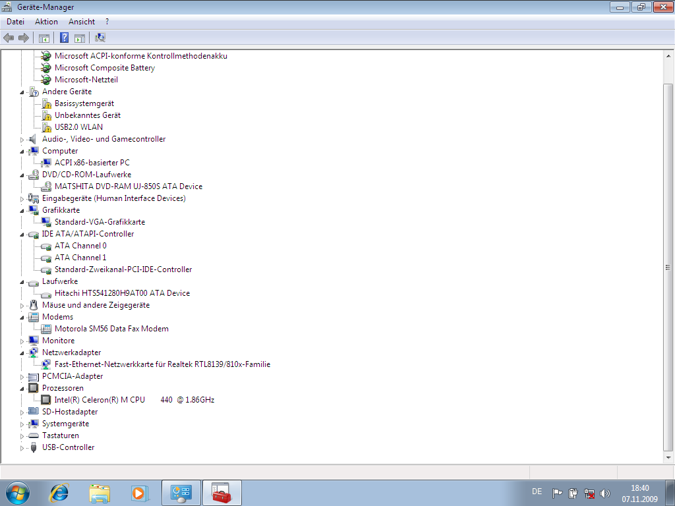This screenshot has width=675, height=506.
Task: Click the display icon of Standard-VGA-Grafikkarte
Action: (46, 222)
